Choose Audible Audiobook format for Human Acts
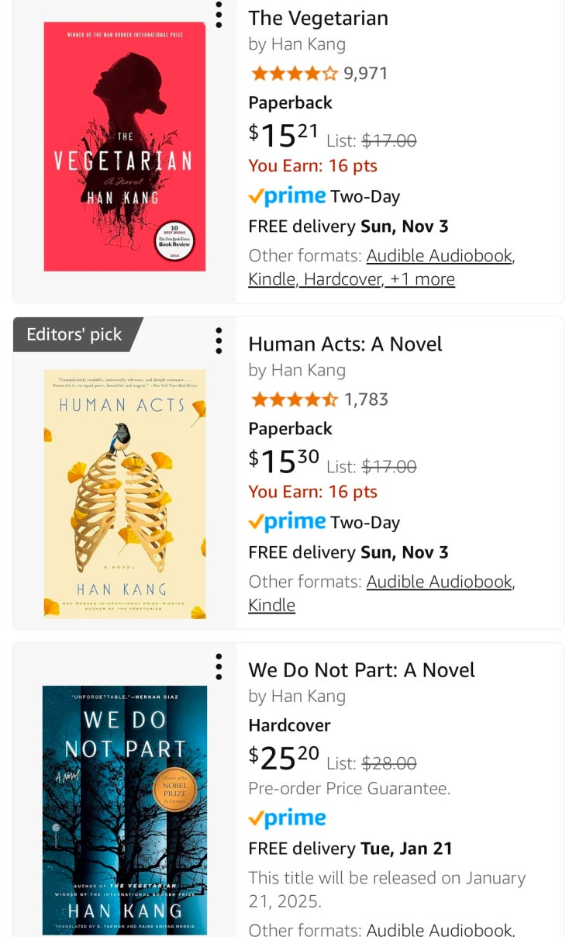 click(439, 581)
